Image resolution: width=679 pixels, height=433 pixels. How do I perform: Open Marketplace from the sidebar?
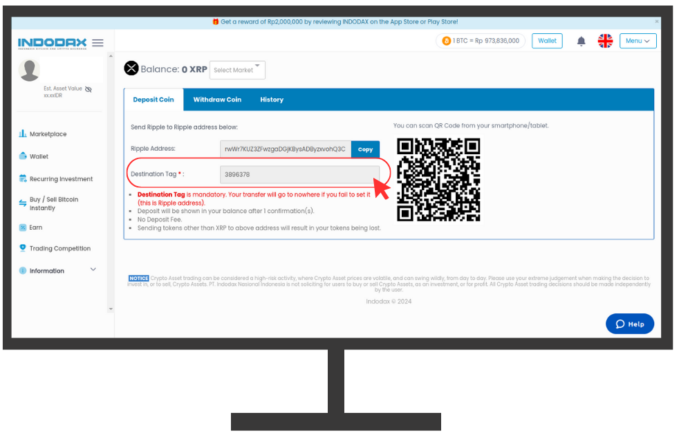pos(48,134)
